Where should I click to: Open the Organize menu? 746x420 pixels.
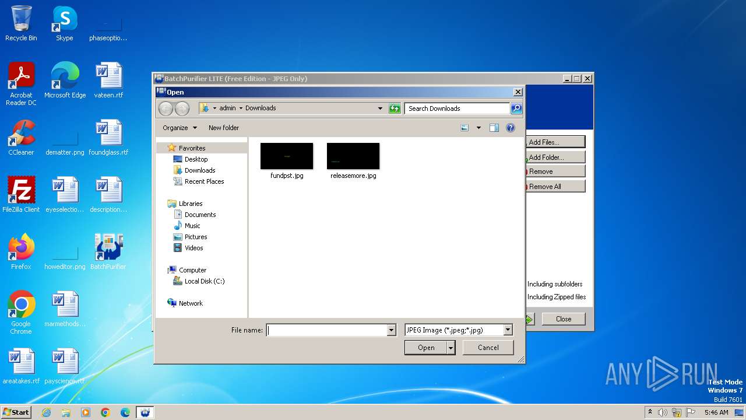(x=180, y=128)
